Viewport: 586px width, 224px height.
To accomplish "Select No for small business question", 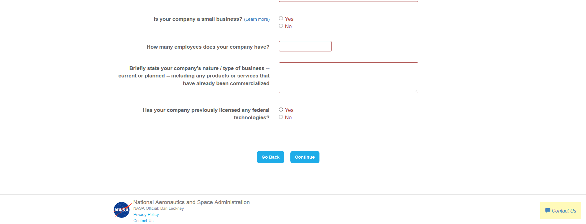I will pos(281,26).
